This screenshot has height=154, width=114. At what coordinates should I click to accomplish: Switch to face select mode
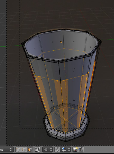pyautogui.click(x=30, y=149)
